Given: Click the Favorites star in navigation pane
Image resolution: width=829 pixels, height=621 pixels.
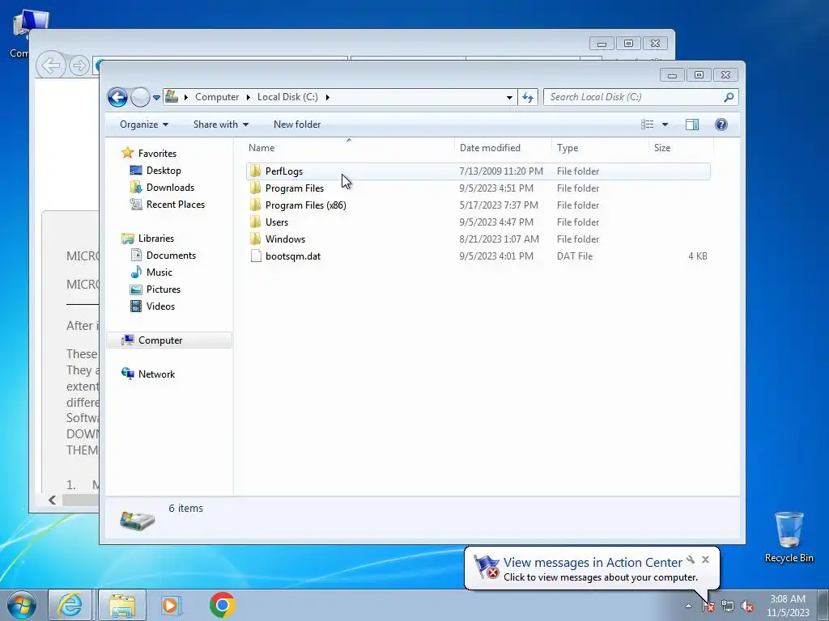Looking at the screenshot, I should (x=127, y=153).
